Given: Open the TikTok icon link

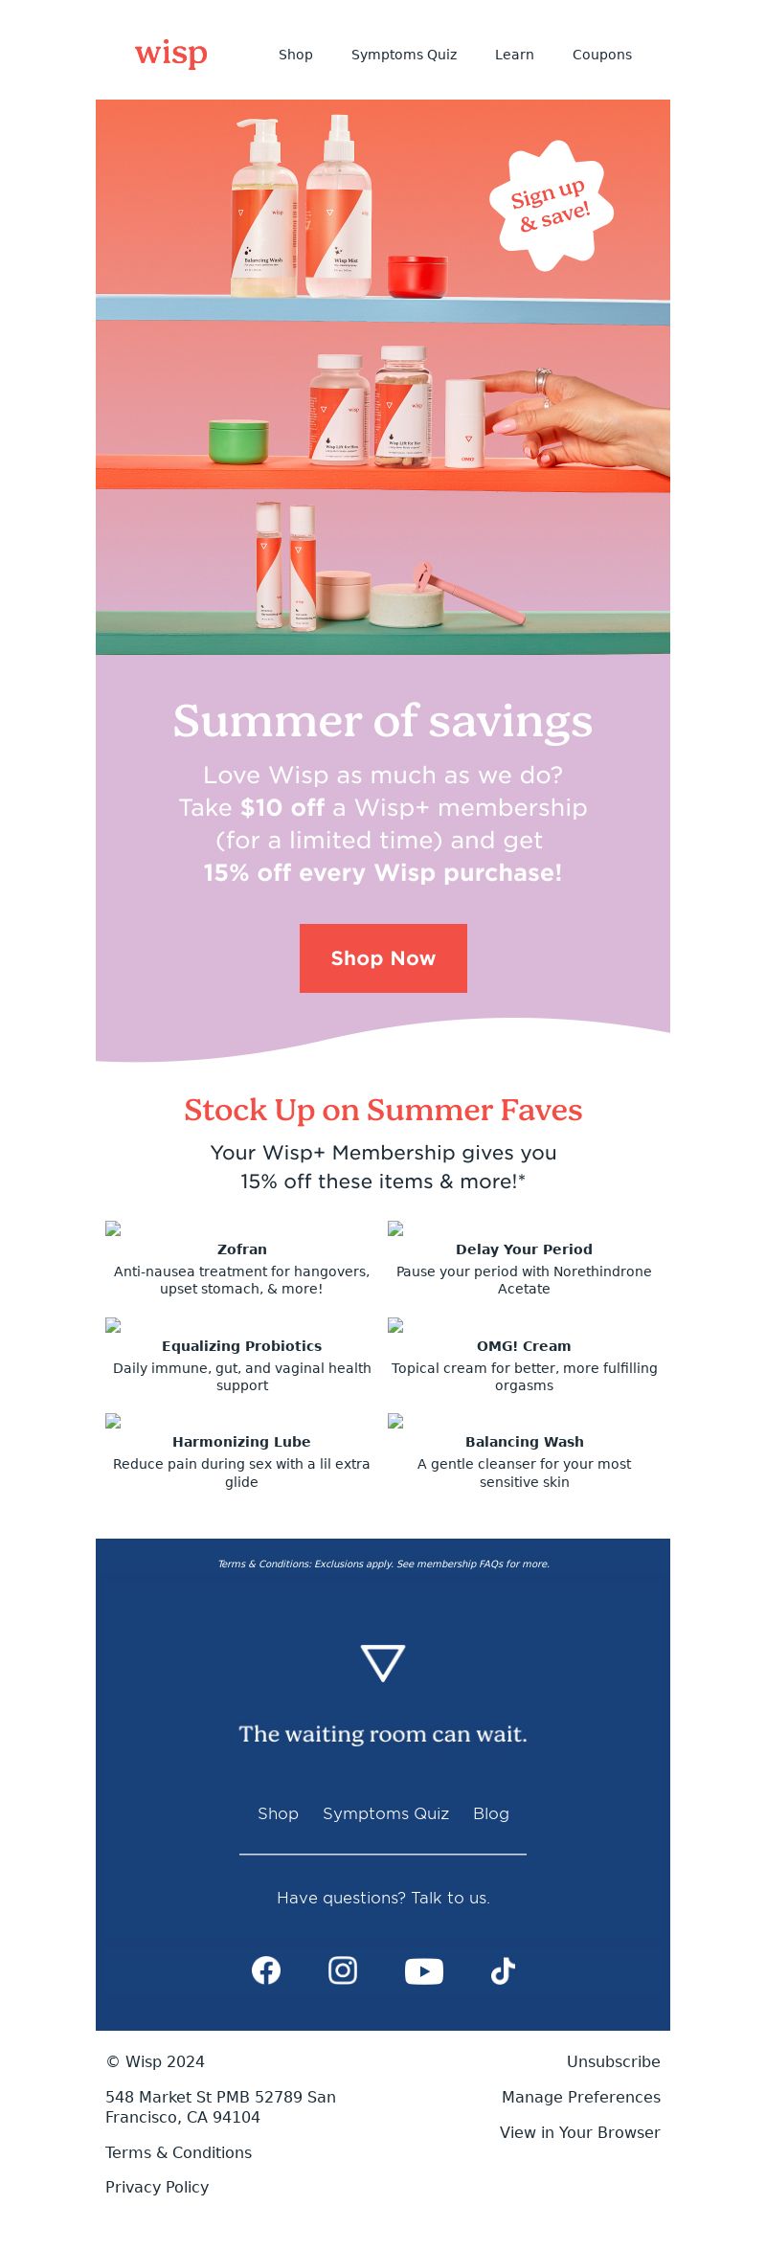Looking at the screenshot, I should pyautogui.click(x=503, y=1970).
